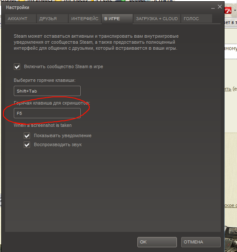This screenshot has height=252, width=237.
Task: Click the red toolbar icon beside the window
Action: coord(228,11)
